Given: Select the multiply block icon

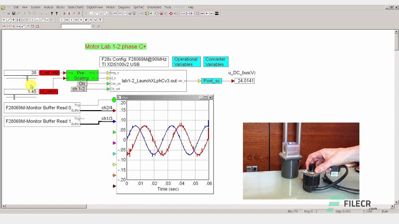Looking at the screenshot, I should point(4,19).
